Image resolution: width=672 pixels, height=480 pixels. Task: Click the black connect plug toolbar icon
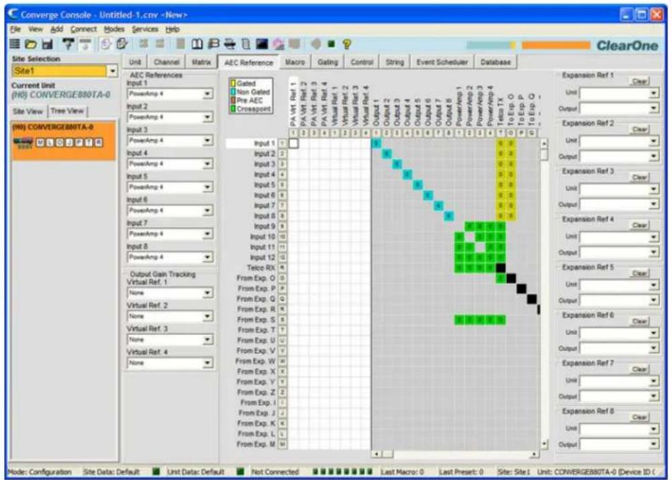point(68,44)
